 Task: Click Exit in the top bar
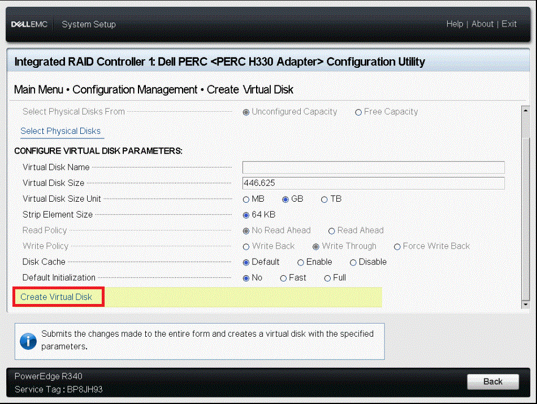coord(509,24)
